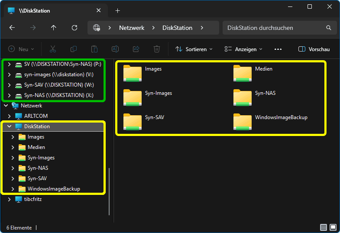340x233 pixels.
Task: Click the Cut scissors icon in toolbar
Action: pos(53,49)
